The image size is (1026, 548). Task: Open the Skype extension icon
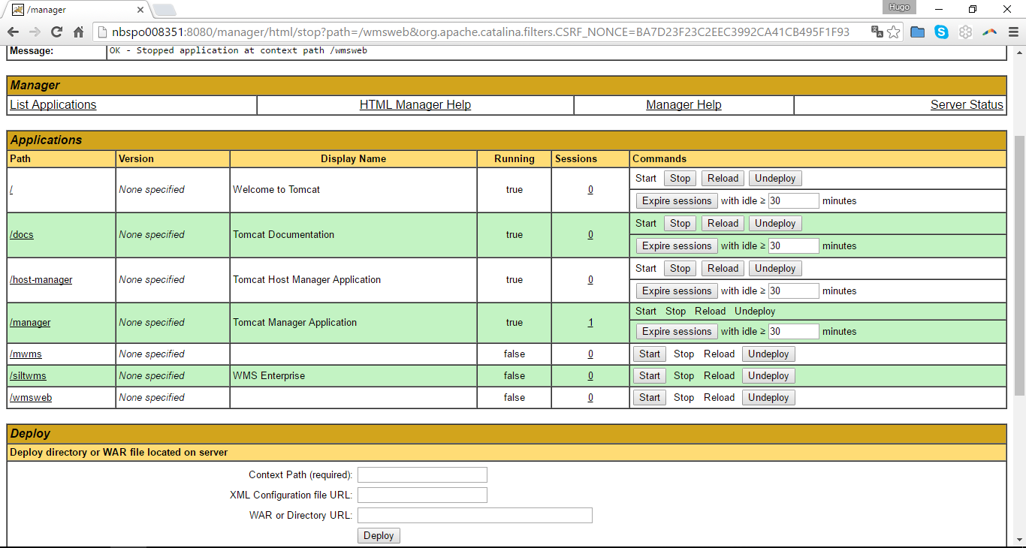[941, 32]
